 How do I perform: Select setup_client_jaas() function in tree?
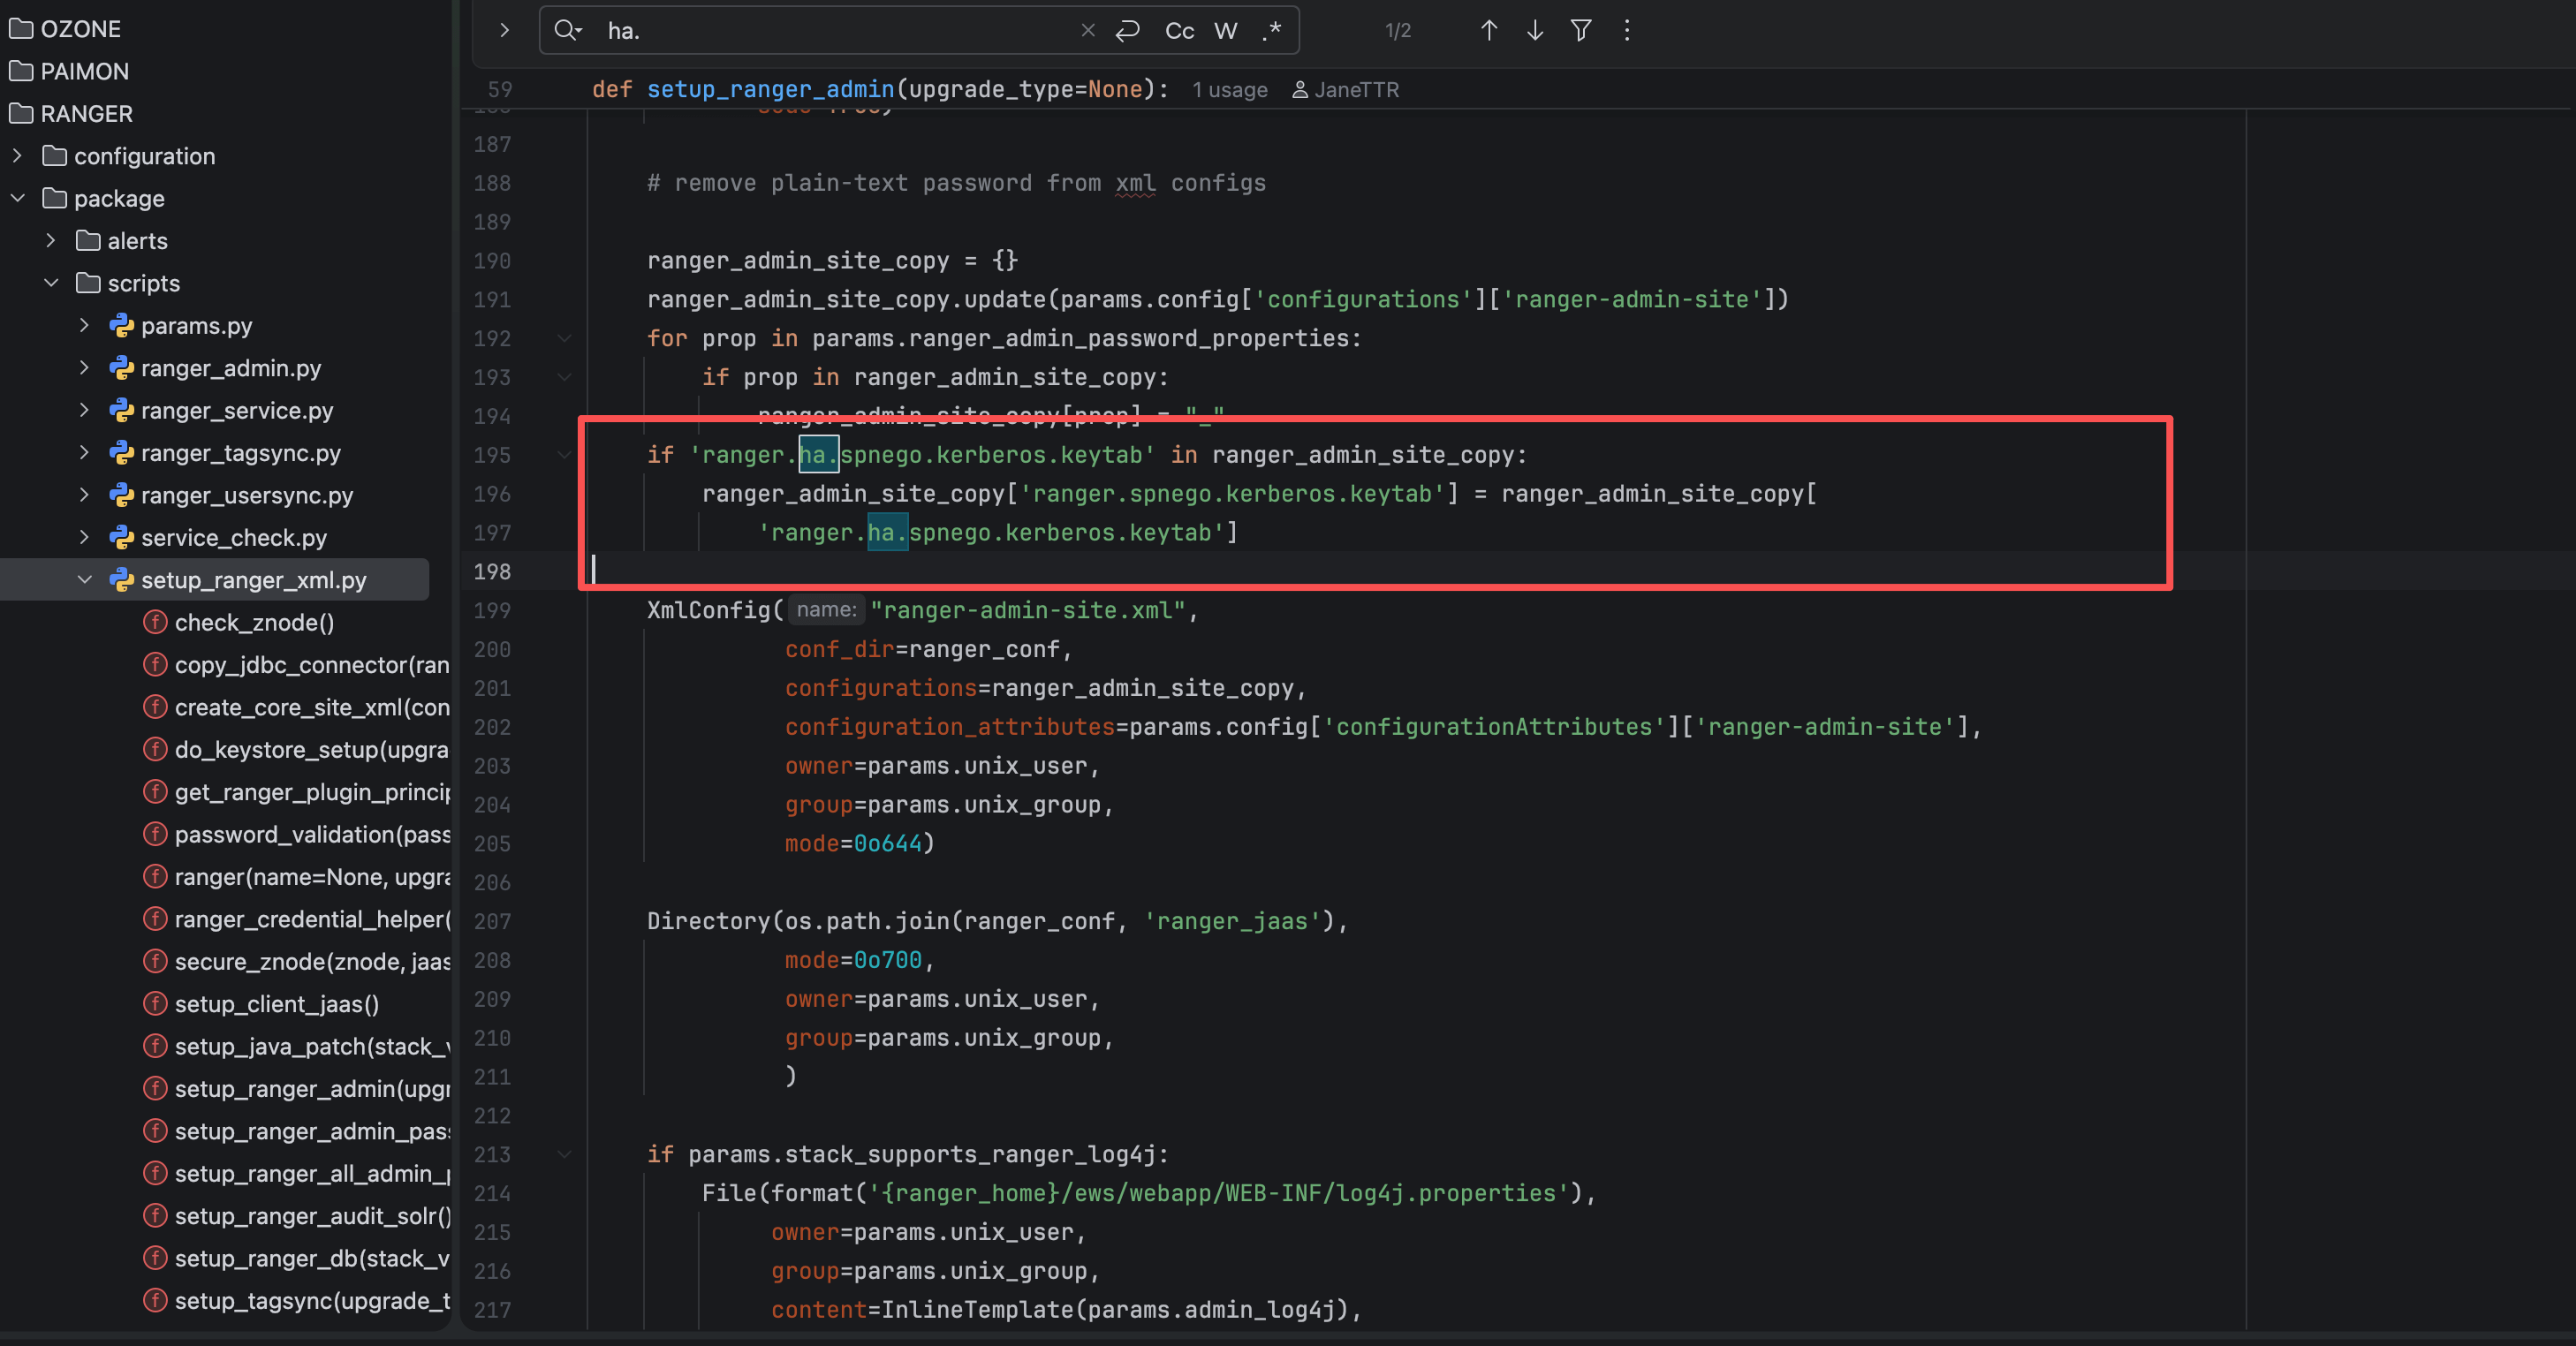tap(276, 1004)
